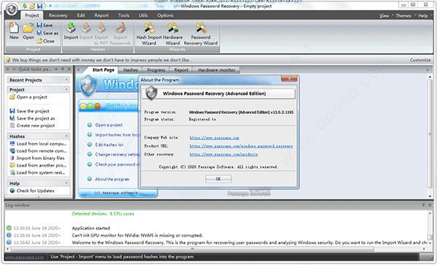Screen dimensions: 438x265
Task: Click www.passcape.com in the status bar
Action: 25,257
